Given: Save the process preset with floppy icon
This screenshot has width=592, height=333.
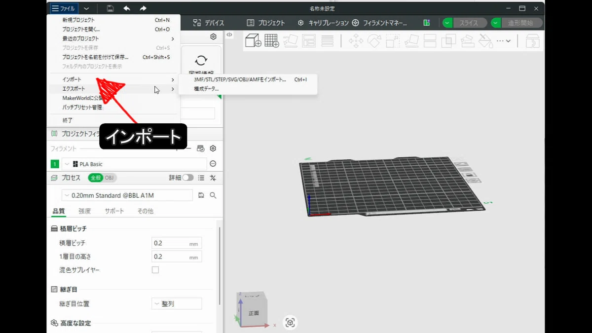Looking at the screenshot, I should tap(201, 195).
